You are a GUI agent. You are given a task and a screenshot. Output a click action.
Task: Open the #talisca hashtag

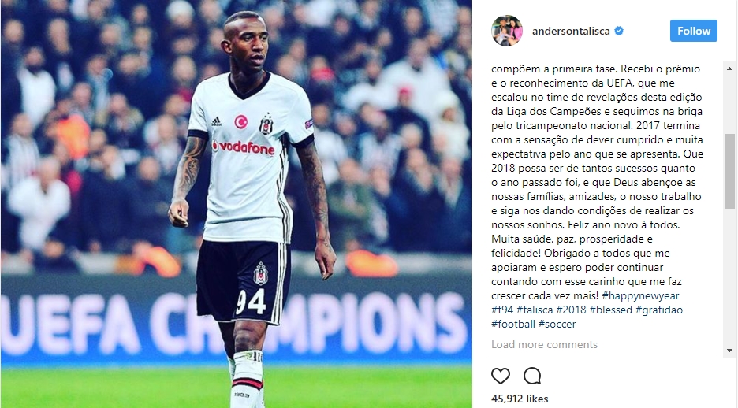[535, 310]
